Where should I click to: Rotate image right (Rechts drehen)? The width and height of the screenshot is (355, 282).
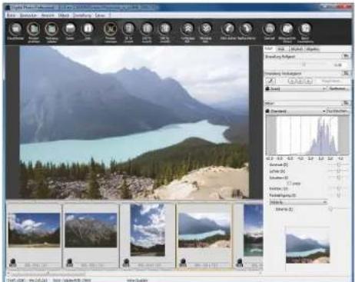pyautogui.click(x=246, y=32)
